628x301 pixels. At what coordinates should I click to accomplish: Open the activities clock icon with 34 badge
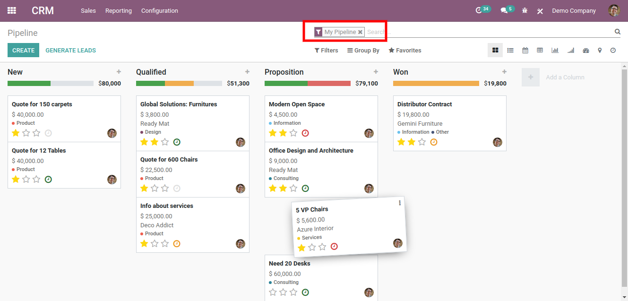[479, 10]
